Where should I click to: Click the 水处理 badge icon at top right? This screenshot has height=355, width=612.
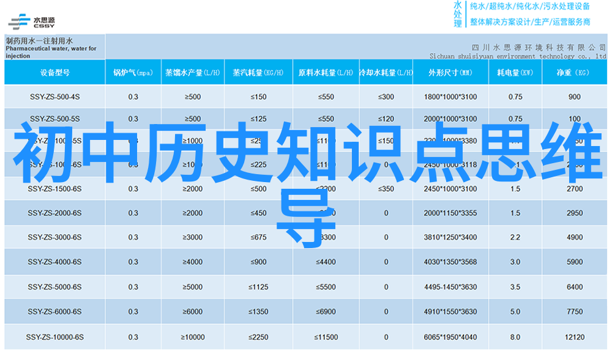457,13
